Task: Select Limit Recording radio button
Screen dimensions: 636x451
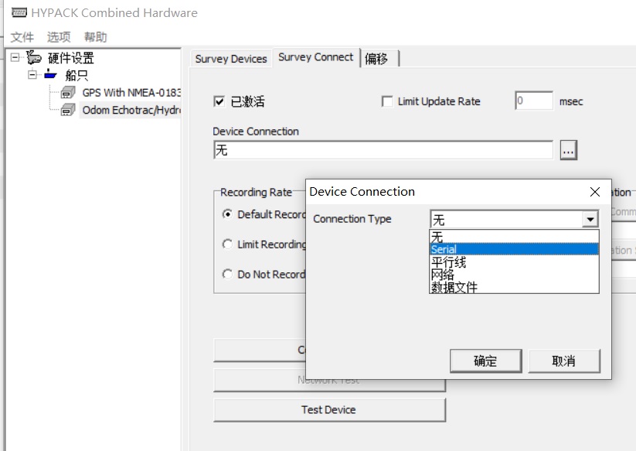Action: coord(227,244)
